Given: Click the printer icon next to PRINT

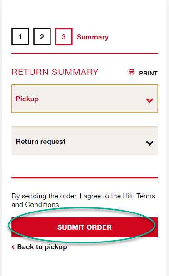Looking at the screenshot, I should point(131,73).
